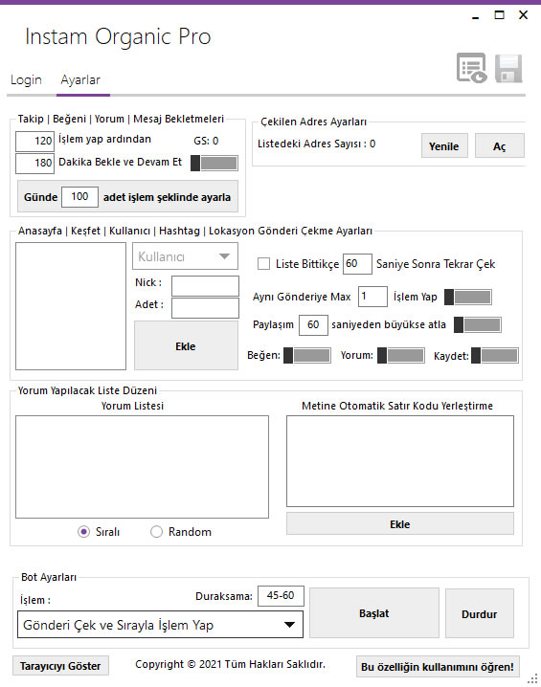
Task: Minimize the Instam Organic Pro window
Action: (475, 16)
